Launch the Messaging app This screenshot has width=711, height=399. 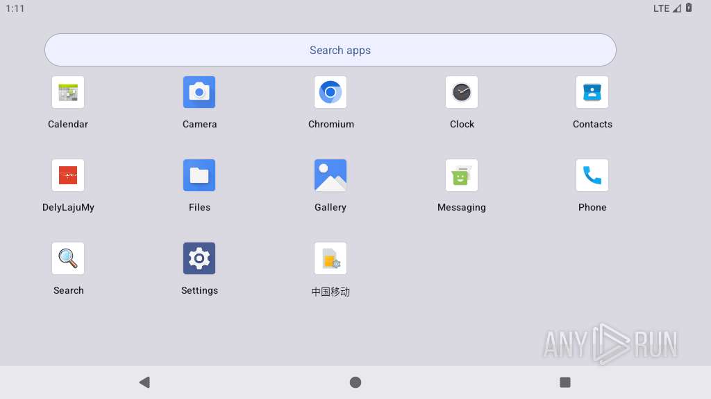pos(462,175)
